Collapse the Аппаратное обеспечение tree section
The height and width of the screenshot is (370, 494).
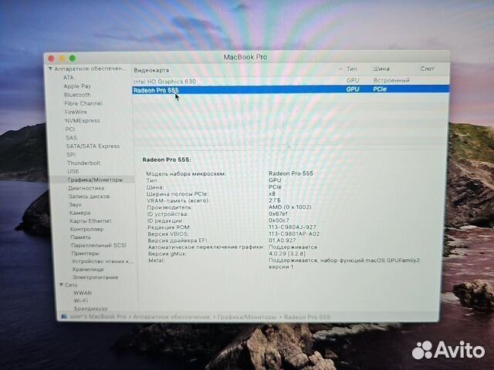pos(50,69)
